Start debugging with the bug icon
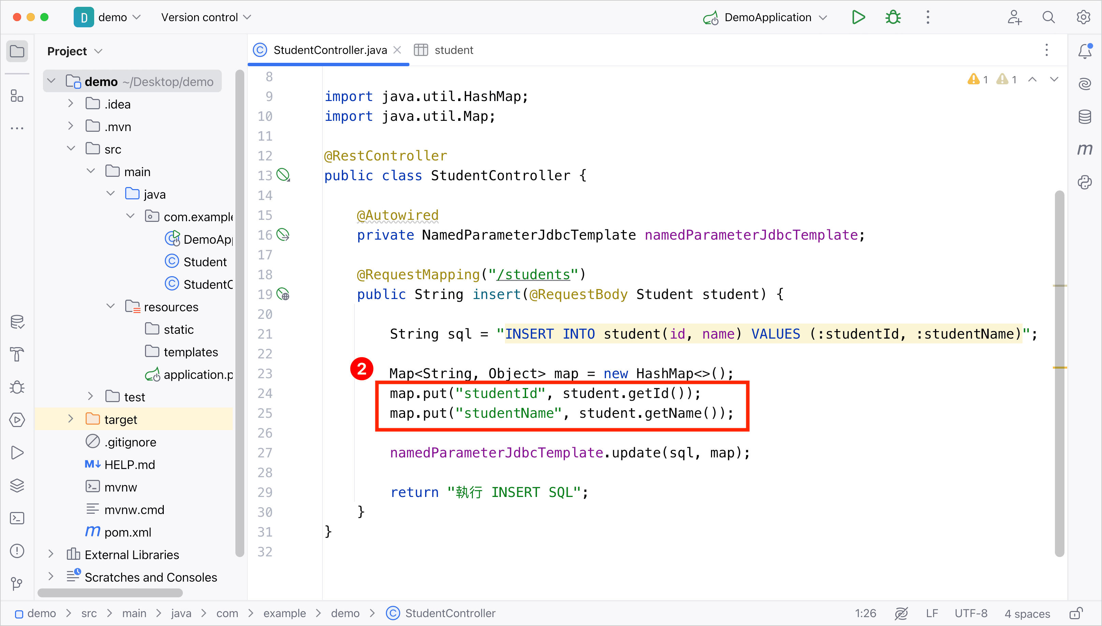This screenshot has height=626, width=1102. (893, 17)
